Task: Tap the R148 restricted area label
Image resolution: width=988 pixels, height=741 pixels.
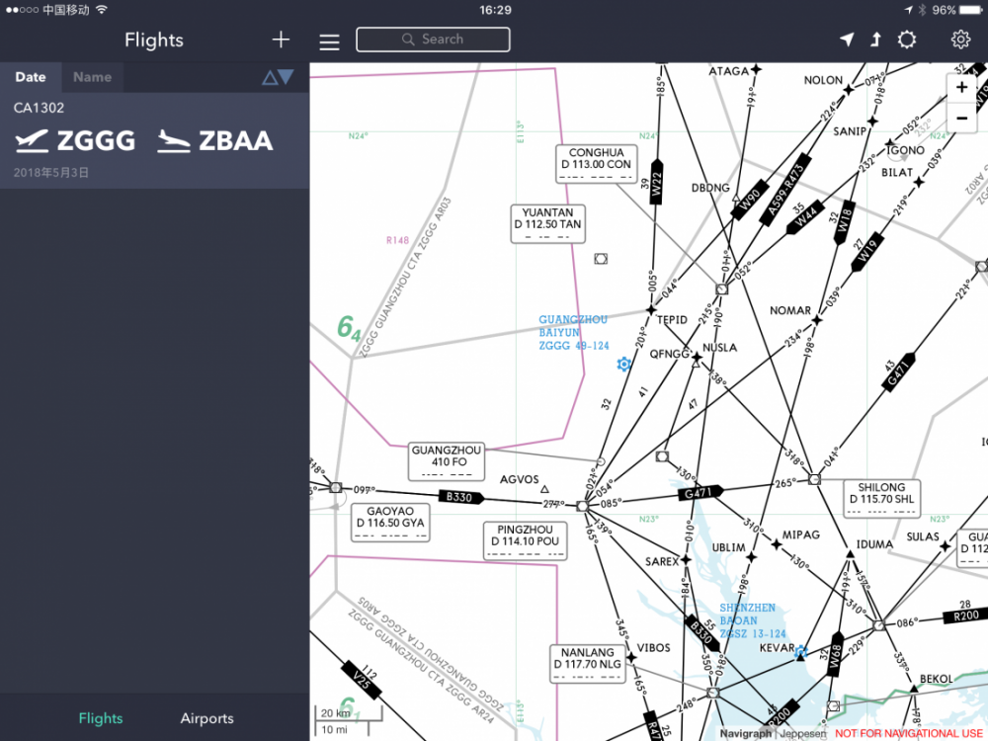Action: pos(397,240)
